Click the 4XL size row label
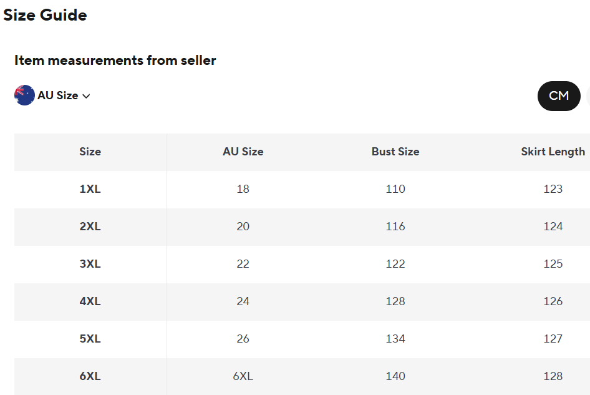 click(x=90, y=301)
